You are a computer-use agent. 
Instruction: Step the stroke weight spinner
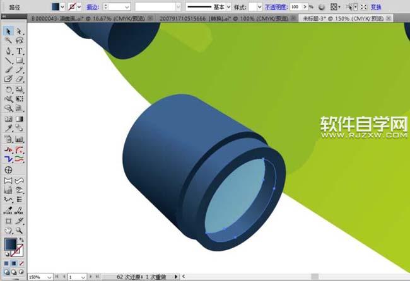pyautogui.click(x=106, y=7)
